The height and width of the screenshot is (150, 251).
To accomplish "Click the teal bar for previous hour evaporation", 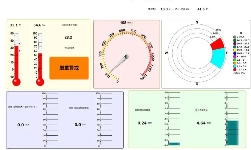I will (174, 144).
